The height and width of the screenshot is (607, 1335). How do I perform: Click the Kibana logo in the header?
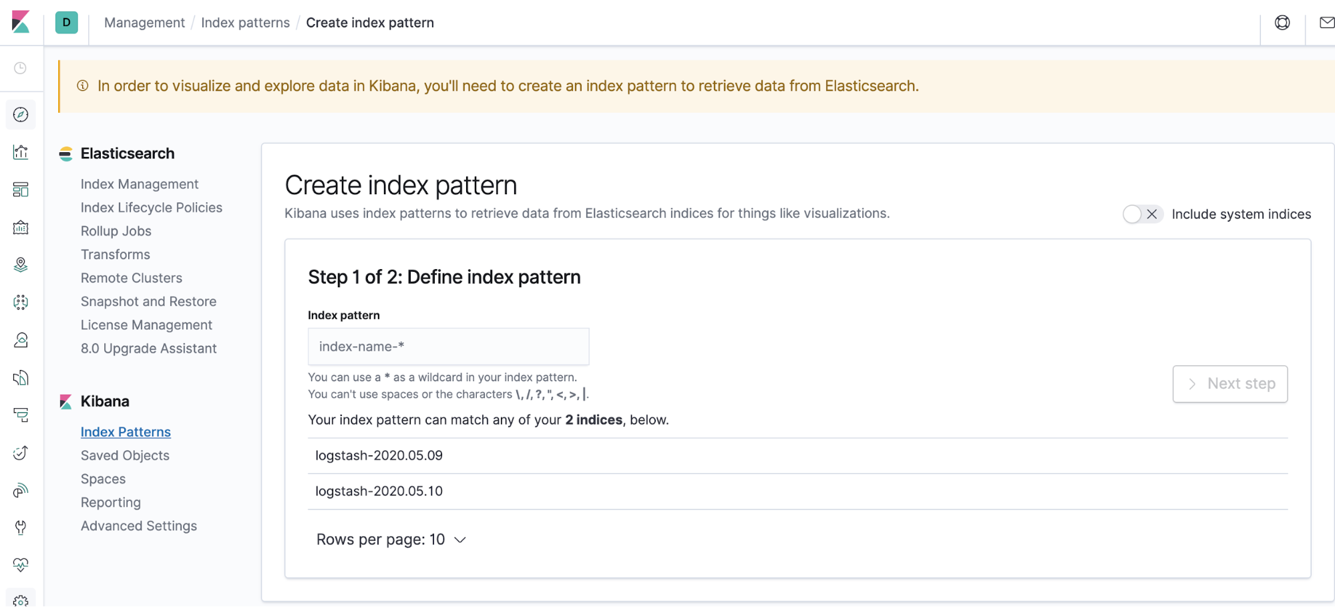point(21,22)
